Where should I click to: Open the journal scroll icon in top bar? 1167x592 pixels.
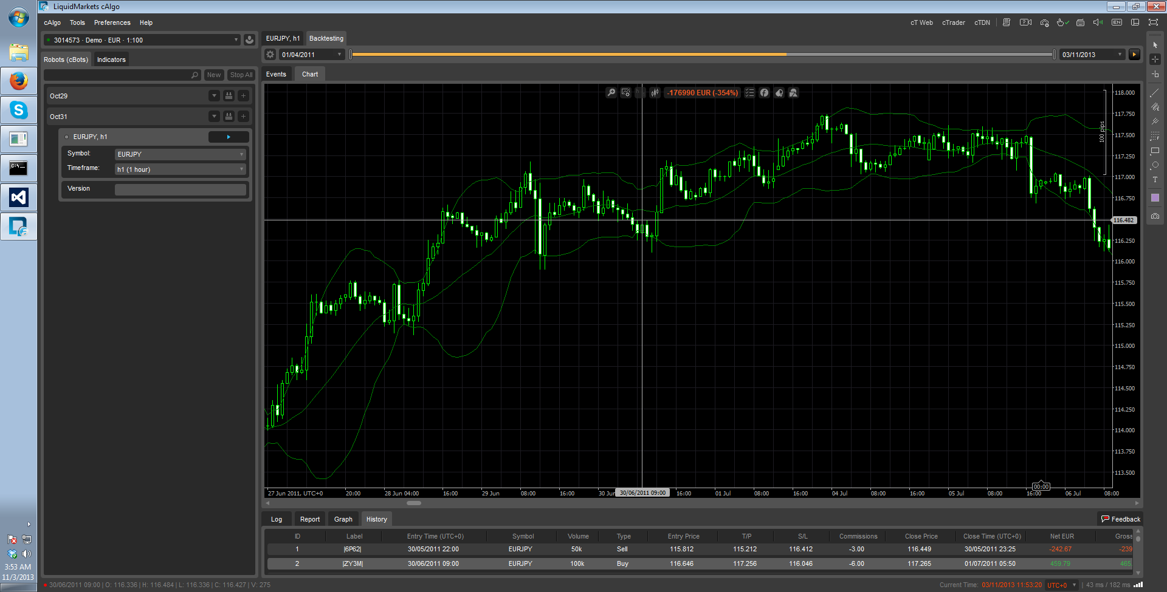[x=1007, y=22]
